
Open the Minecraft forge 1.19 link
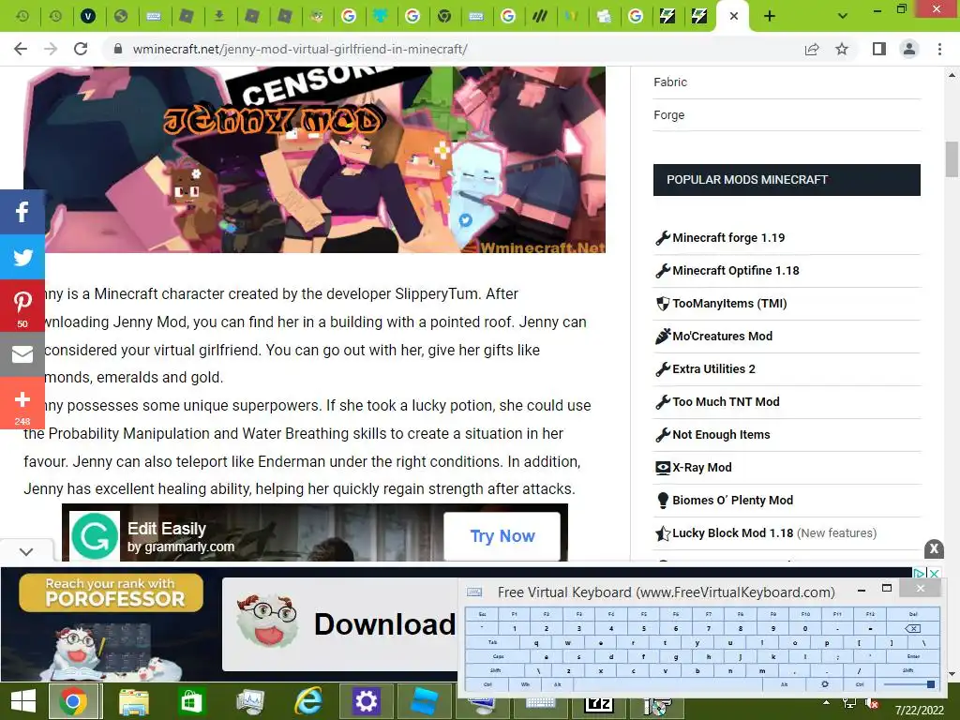coord(728,238)
